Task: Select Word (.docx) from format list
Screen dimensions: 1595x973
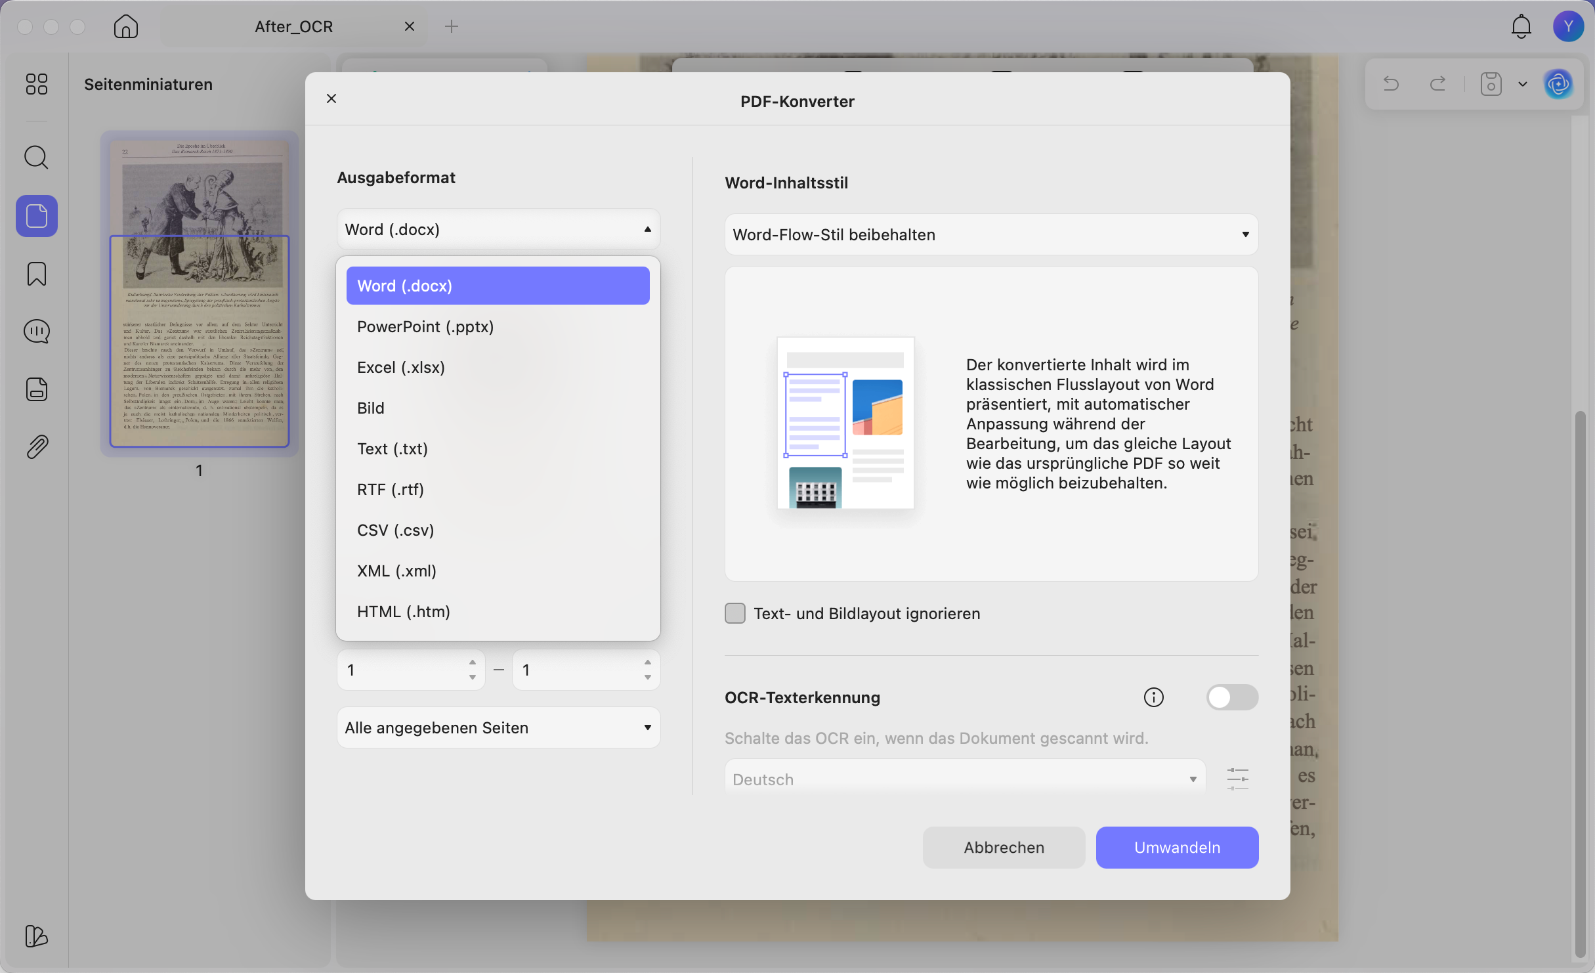Action: click(x=498, y=286)
